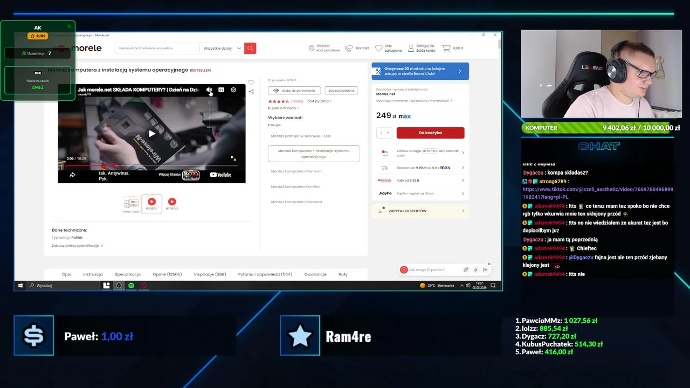Viewport: 690px width, 388px height.
Task: Open the YouTube logo link
Action: [220, 175]
